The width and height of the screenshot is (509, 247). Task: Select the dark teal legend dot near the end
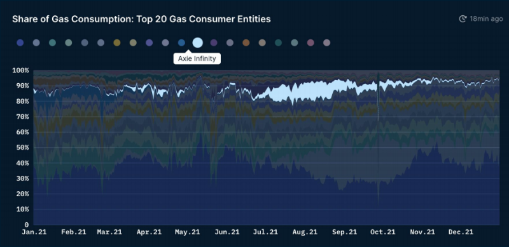[x=278, y=43]
